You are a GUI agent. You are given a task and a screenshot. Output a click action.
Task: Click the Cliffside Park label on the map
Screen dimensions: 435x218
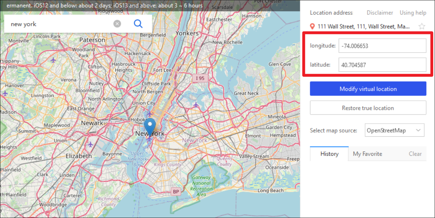click(x=156, y=84)
